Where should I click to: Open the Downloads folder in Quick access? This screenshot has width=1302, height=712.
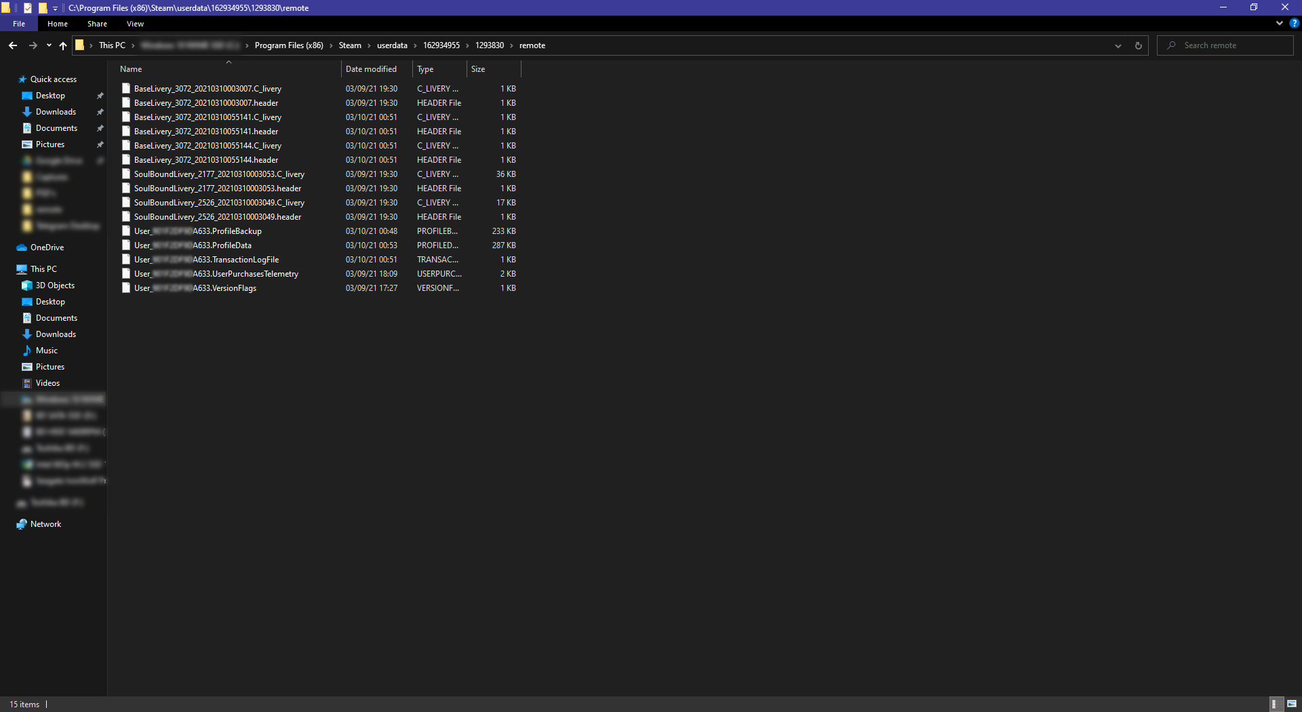tap(56, 112)
